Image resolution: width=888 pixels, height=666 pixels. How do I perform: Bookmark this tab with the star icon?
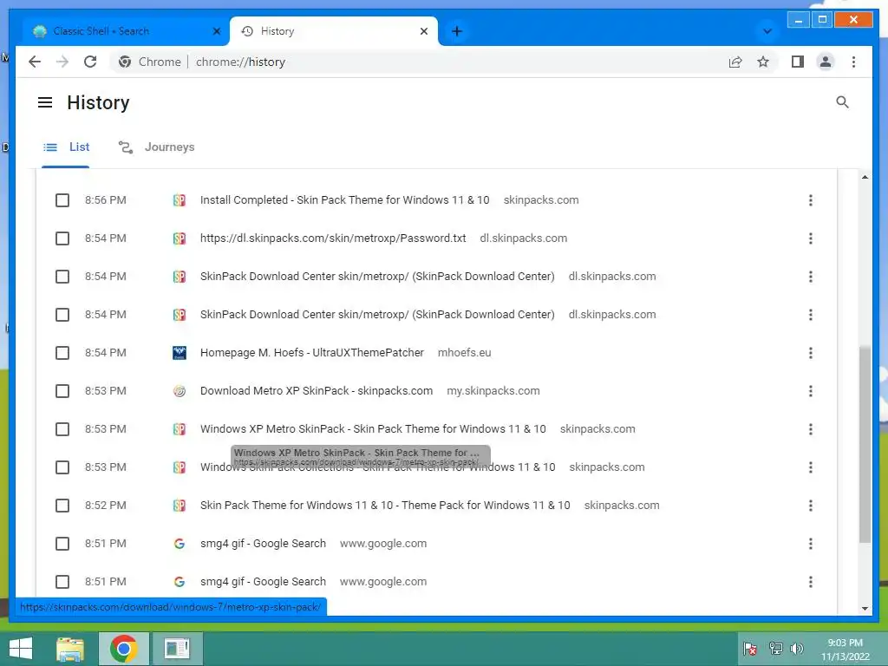tap(763, 62)
